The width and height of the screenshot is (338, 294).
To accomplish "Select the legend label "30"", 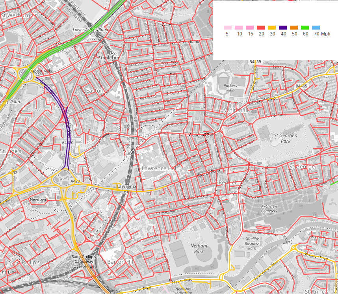I will point(273,34).
